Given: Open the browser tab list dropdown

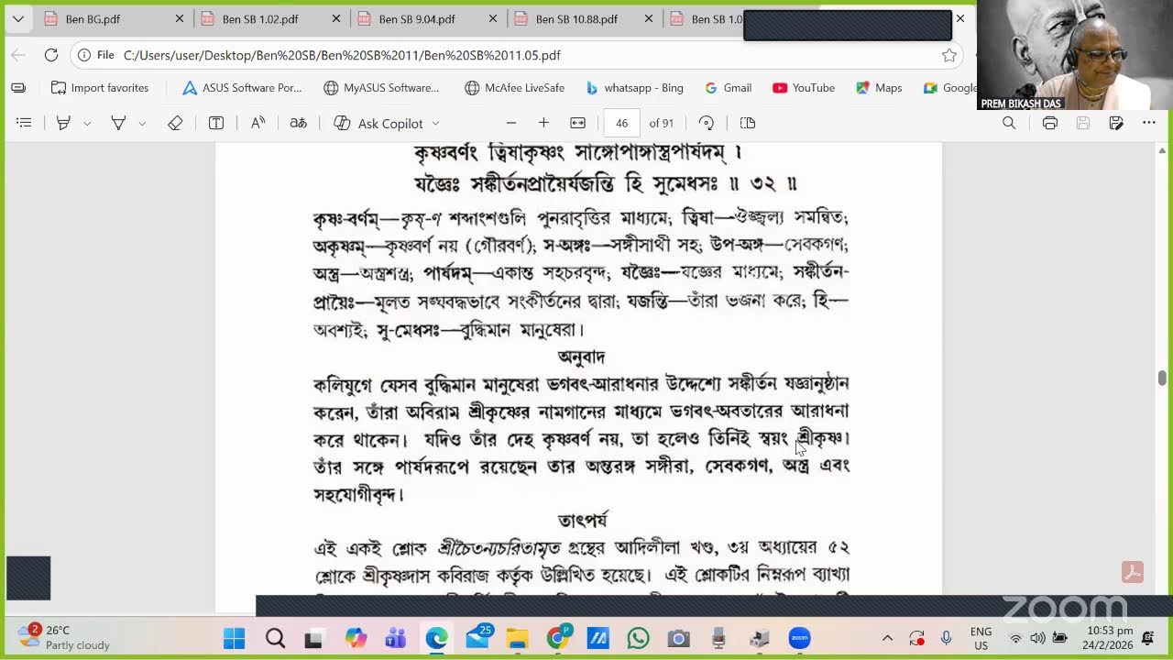Looking at the screenshot, I should (17, 18).
